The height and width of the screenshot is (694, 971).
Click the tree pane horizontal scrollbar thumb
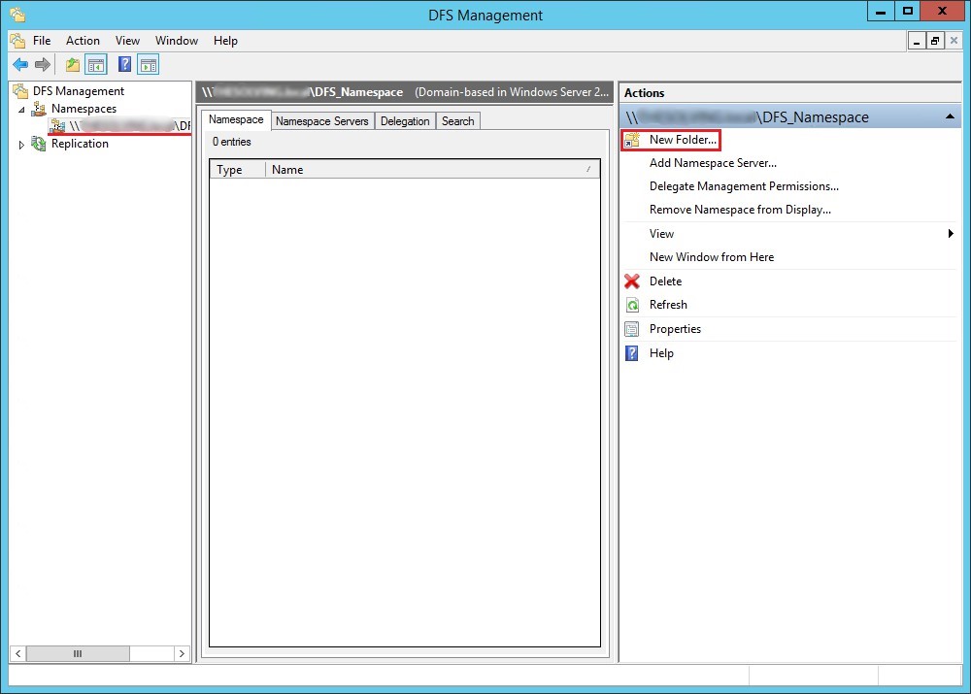point(78,654)
